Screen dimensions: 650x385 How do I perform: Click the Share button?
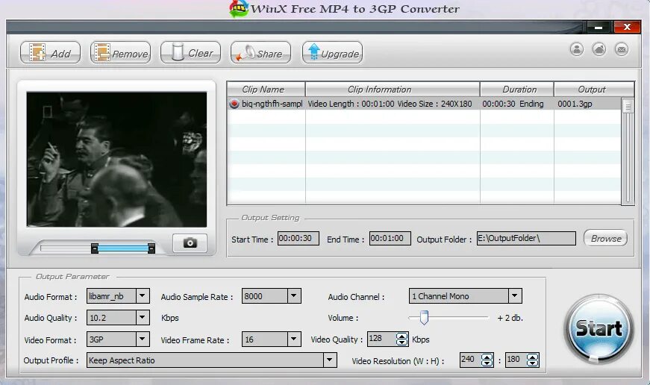260,53
